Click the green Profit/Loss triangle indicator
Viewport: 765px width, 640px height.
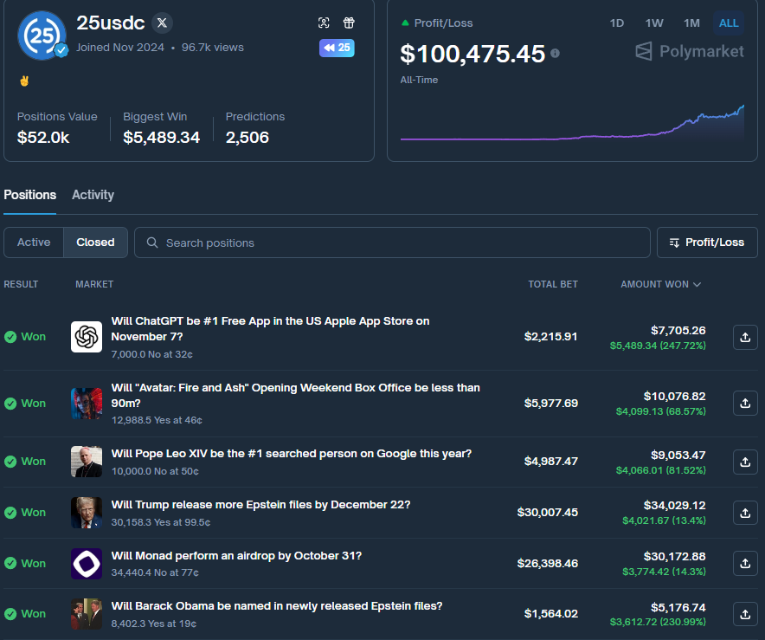click(405, 23)
